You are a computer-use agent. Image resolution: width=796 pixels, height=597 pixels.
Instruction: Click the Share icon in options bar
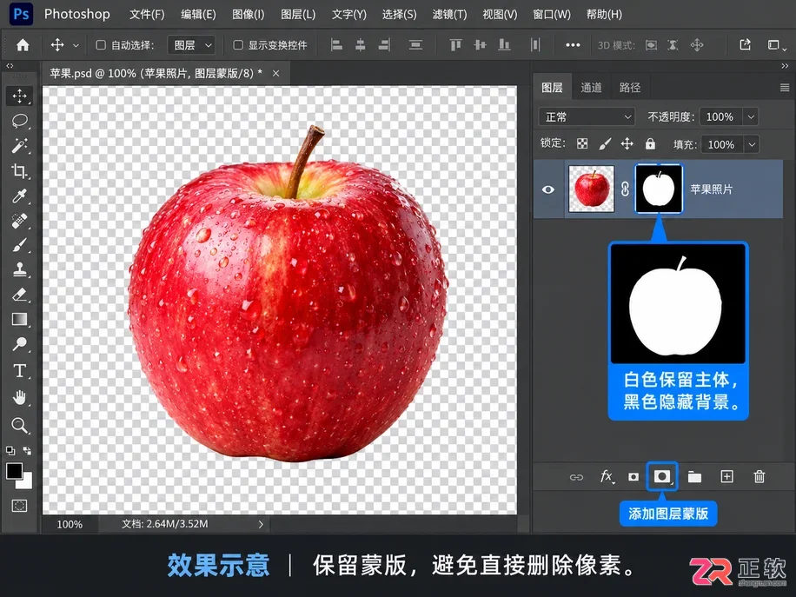click(745, 44)
